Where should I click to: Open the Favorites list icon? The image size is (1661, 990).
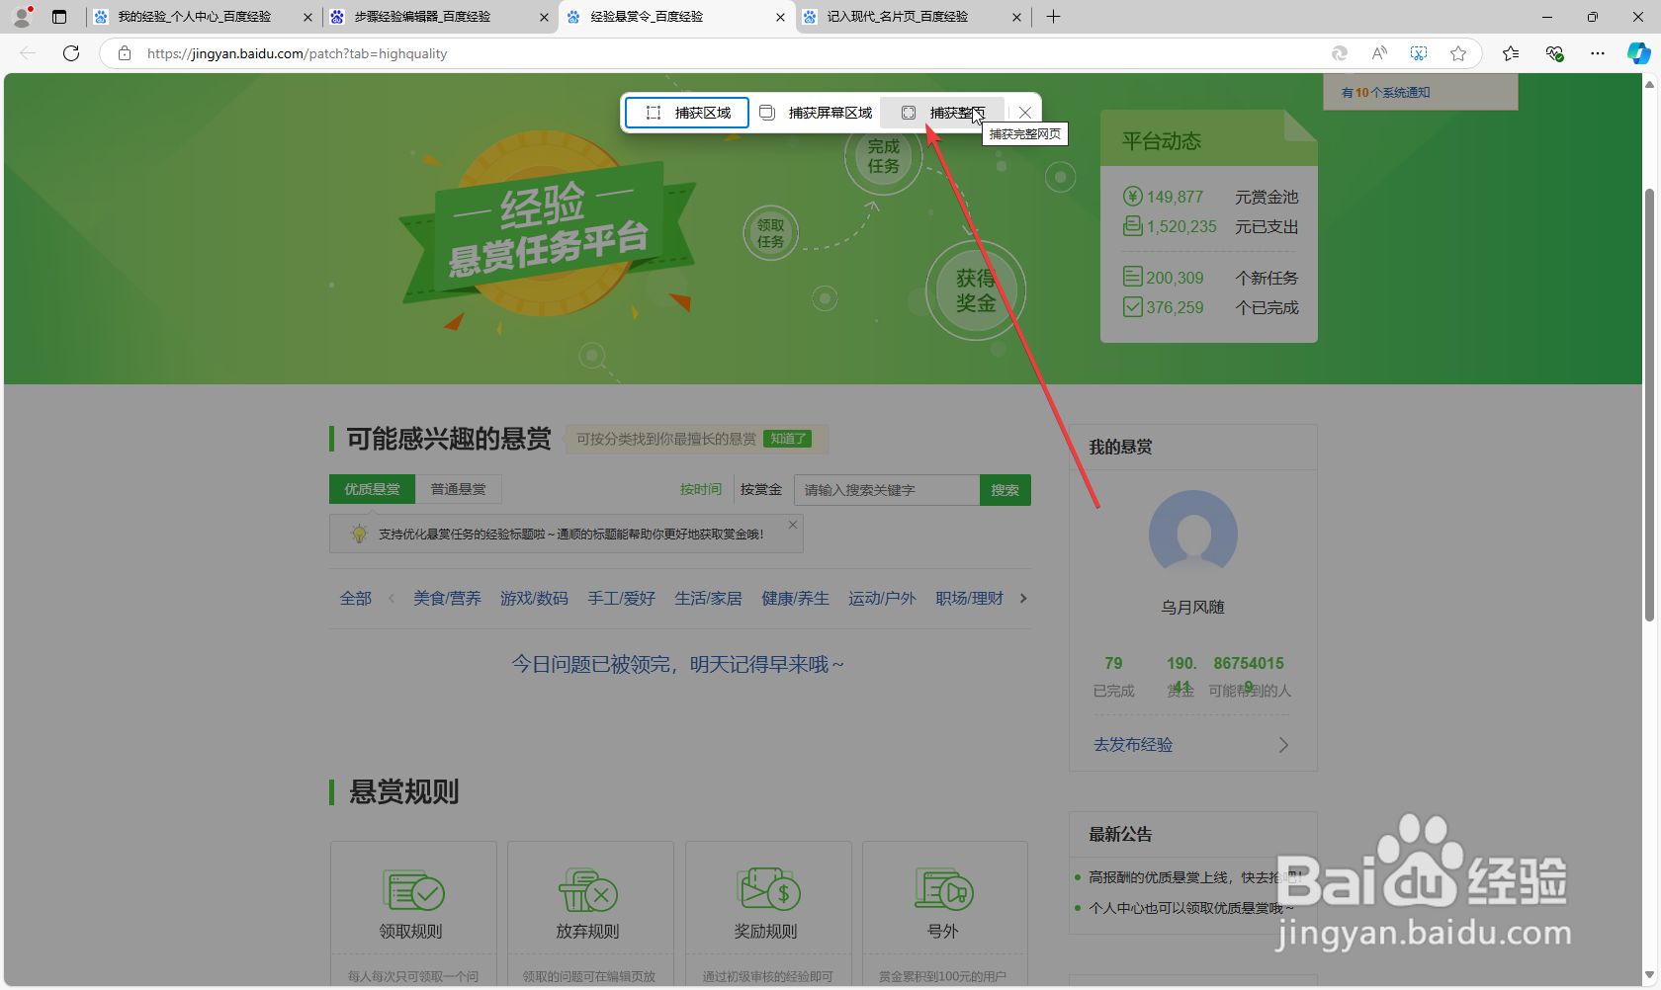[1511, 53]
